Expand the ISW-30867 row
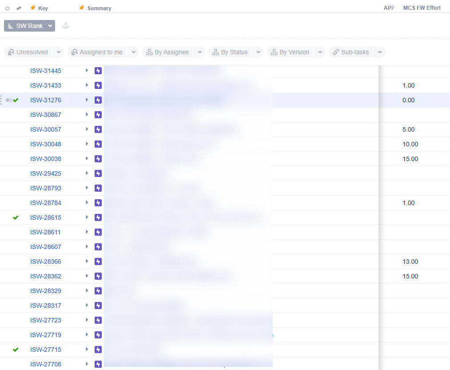 coord(87,114)
